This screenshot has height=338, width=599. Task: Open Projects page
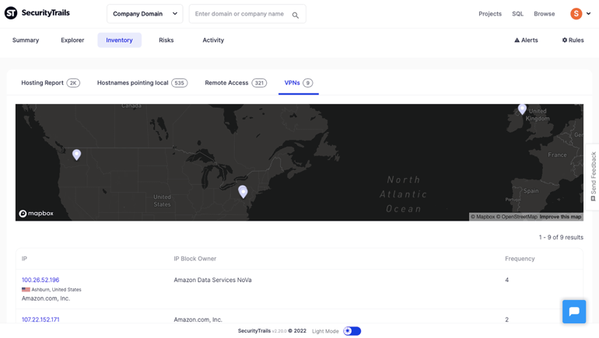tap(490, 14)
